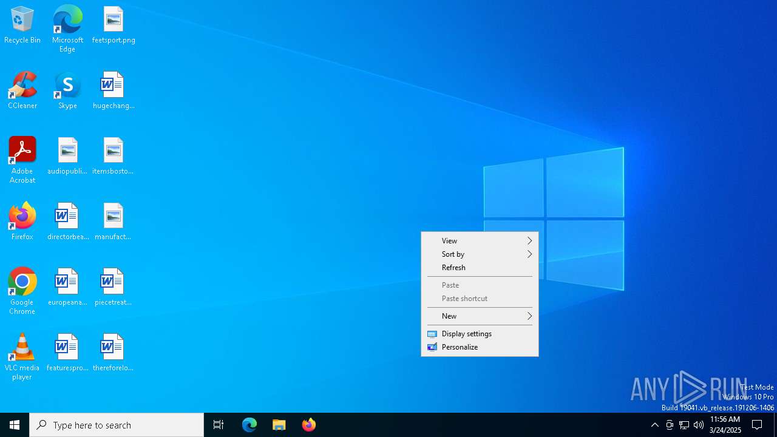Open Display settings from context menu
The height and width of the screenshot is (437, 777).
[480, 334]
